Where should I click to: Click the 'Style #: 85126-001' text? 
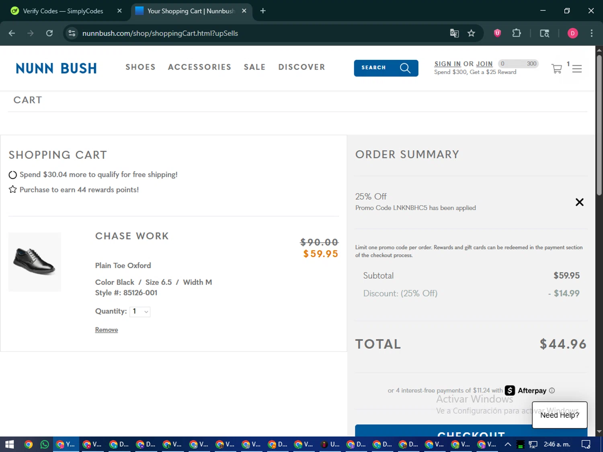pos(126,293)
